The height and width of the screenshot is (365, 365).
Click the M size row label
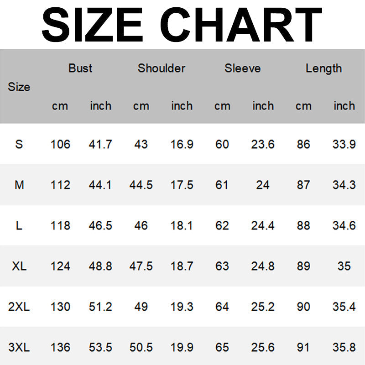19,185
